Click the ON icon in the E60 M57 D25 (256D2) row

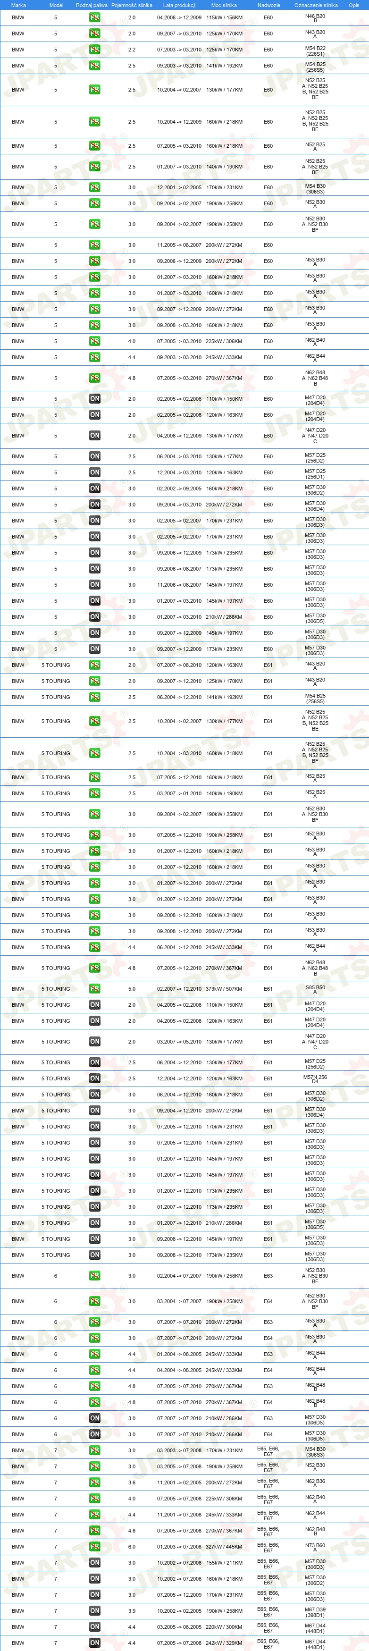point(95,456)
